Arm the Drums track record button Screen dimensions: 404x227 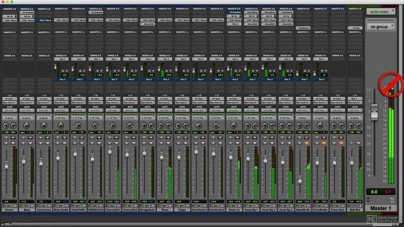click(x=13, y=137)
